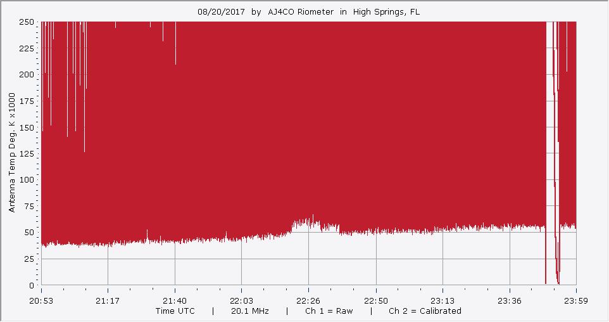The height and width of the screenshot is (322, 609).
Task: Click the 'Ch 2 = Calibrated' legend text
Action: point(425,311)
